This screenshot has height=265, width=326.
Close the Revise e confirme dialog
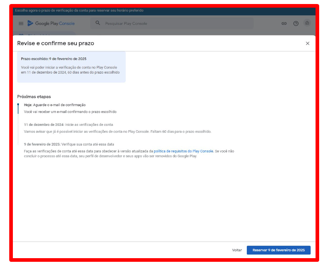tap(308, 43)
